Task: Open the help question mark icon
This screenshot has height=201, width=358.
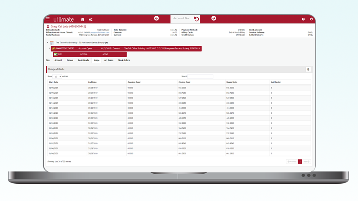Action: tap(303, 19)
